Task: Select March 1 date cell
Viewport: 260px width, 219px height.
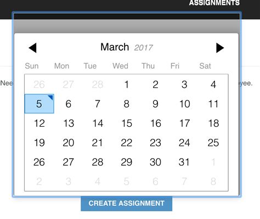Action: [127, 85]
